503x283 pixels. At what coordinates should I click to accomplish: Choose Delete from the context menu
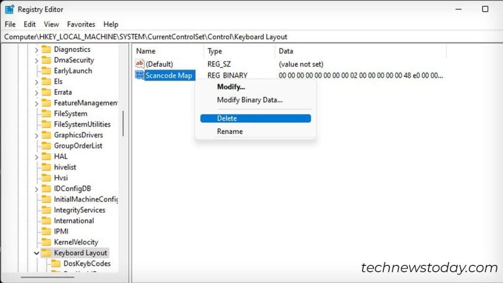tap(227, 118)
